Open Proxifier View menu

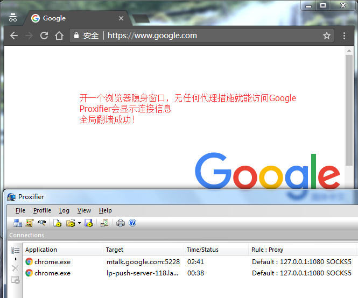coord(84,210)
